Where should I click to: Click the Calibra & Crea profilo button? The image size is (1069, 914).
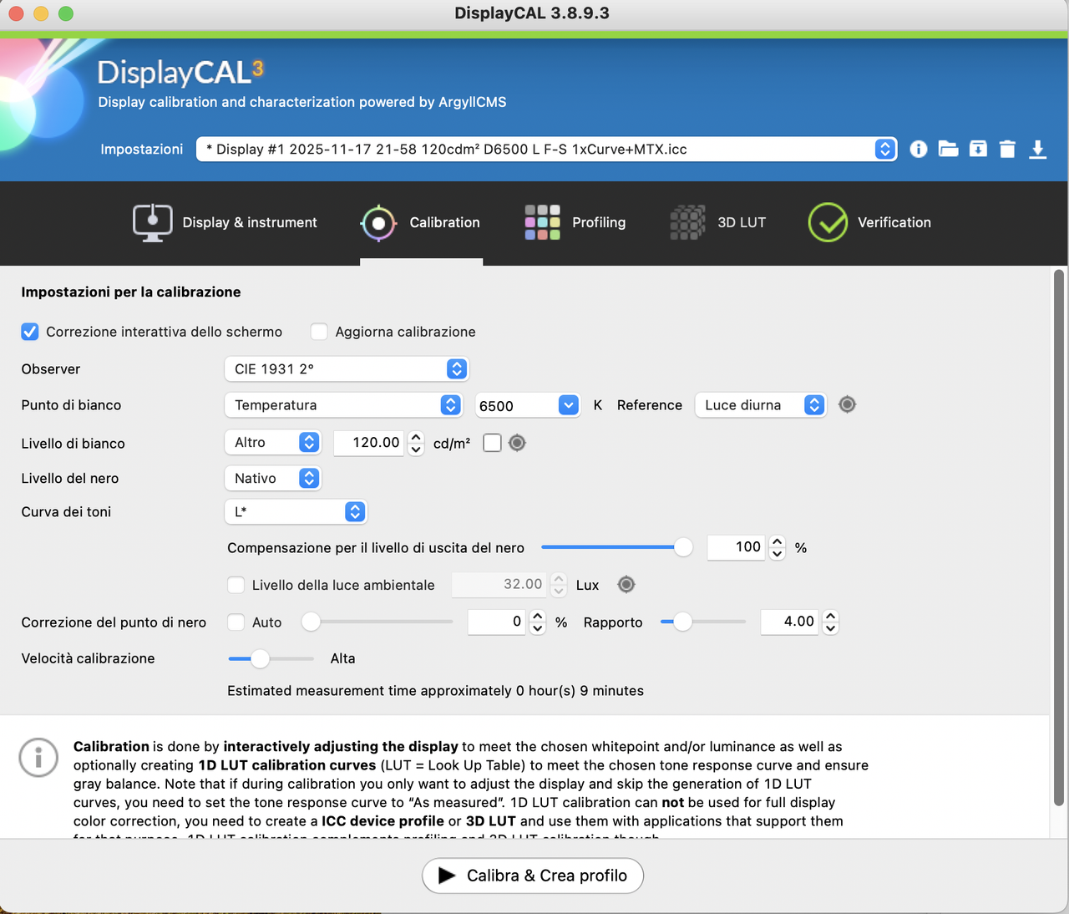coord(533,876)
